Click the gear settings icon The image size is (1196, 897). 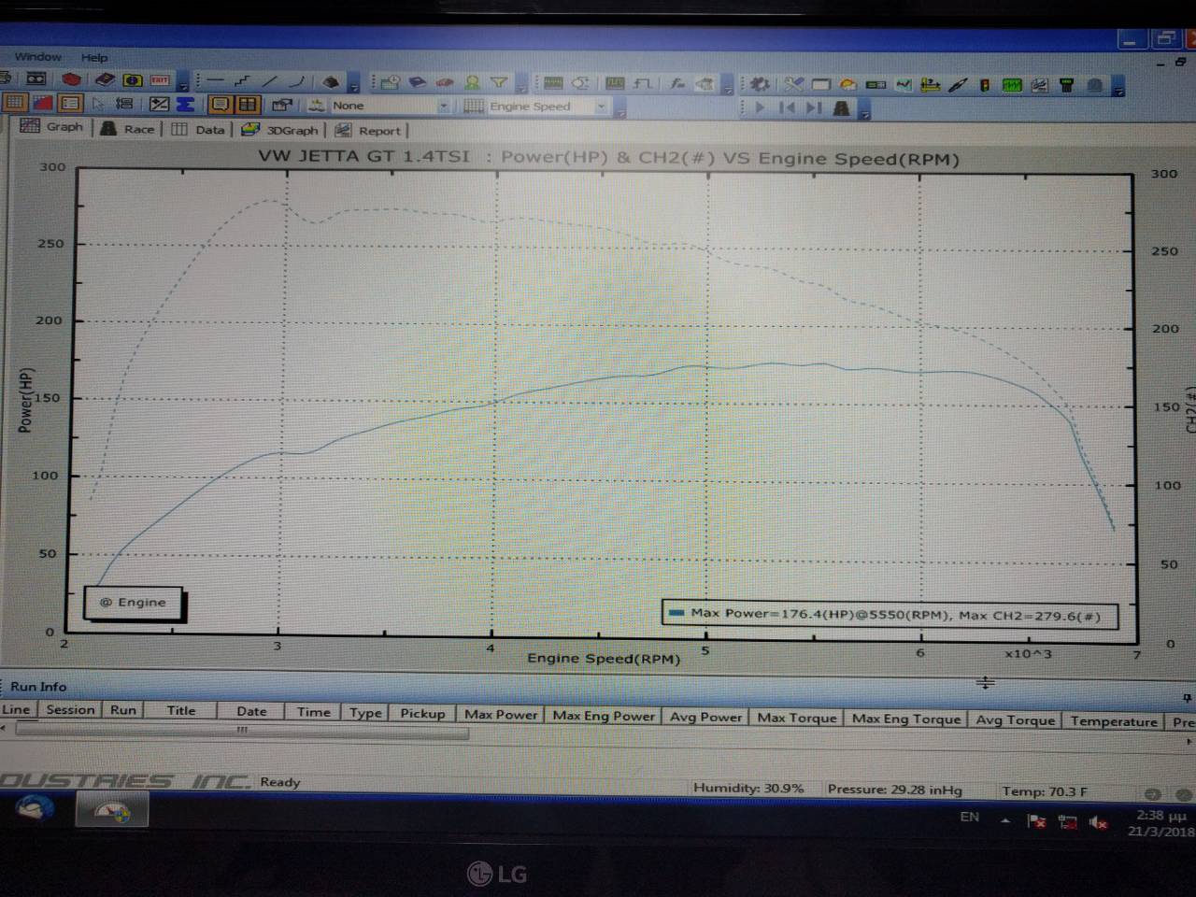pyautogui.click(x=759, y=85)
